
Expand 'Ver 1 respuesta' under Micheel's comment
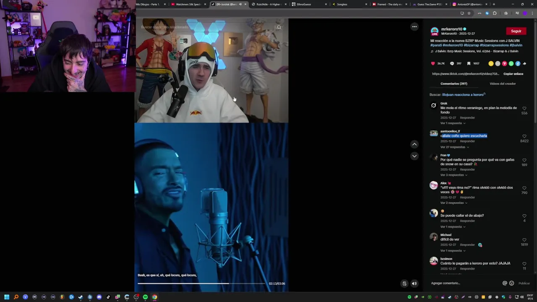tap(453, 251)
